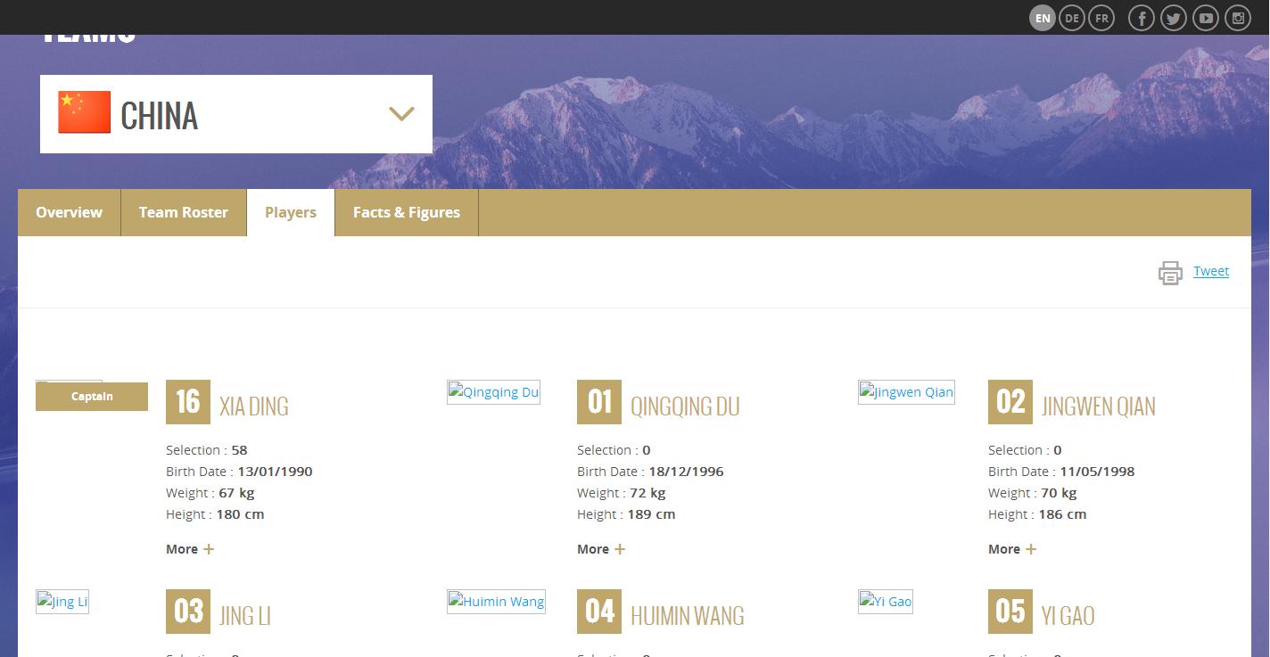The width and height of the screenshot is (1270, 657).
Task: Click the Tweet link
Action: [x=1211, y=271]
